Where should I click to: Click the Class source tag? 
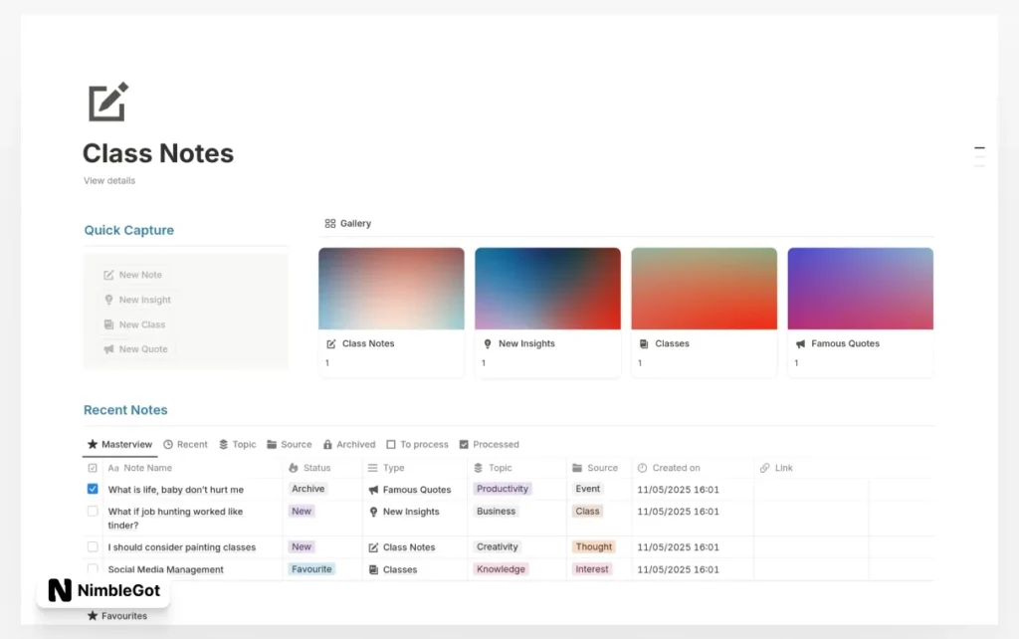coord(587,511)
